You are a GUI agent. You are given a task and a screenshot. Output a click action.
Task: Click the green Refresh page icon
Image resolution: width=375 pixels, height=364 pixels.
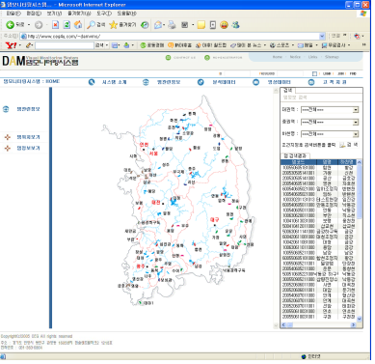67,25
